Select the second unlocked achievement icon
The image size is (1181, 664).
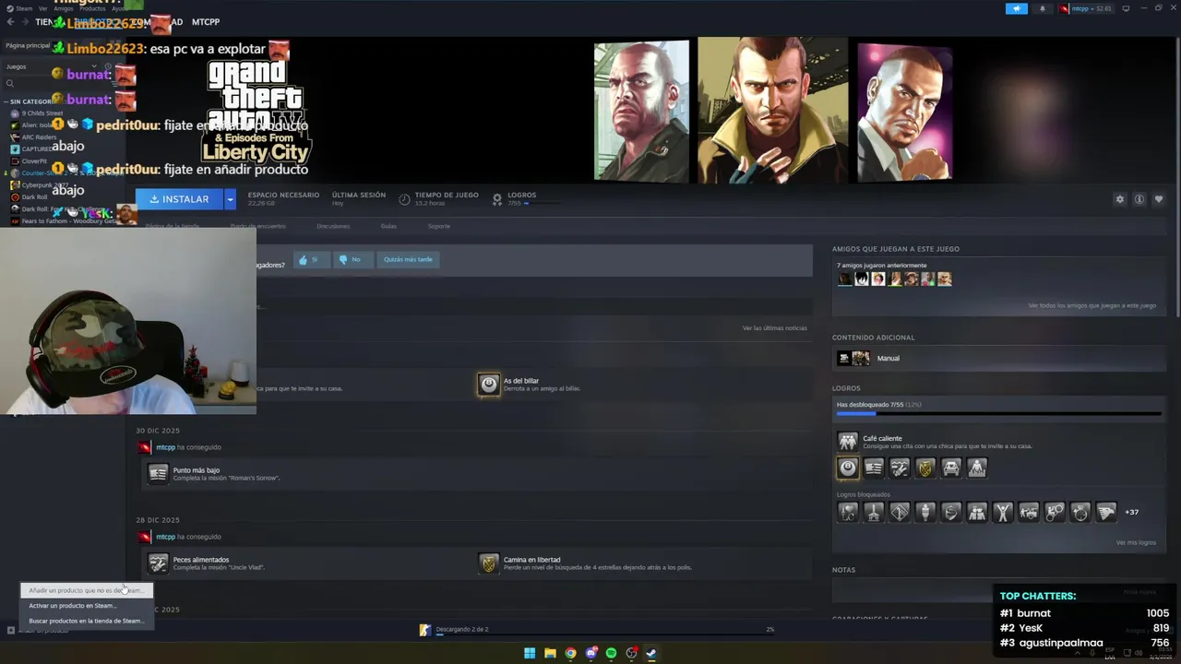tap(873, 468)
